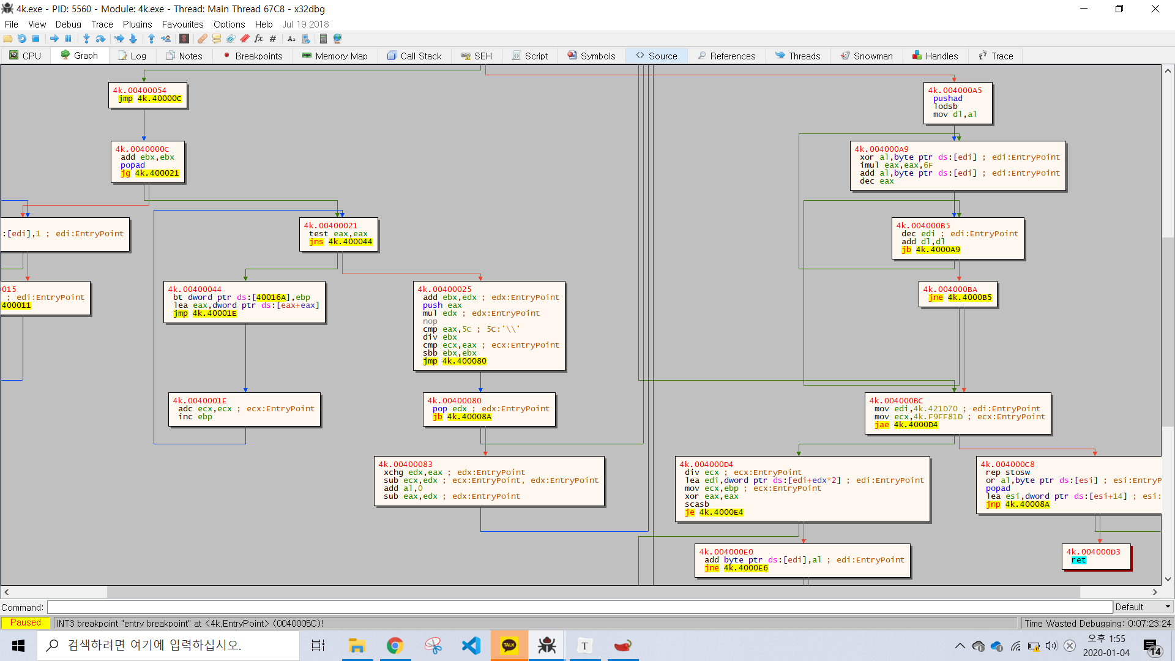
Task: Click the Step into icon
Action: pos(86,39)
